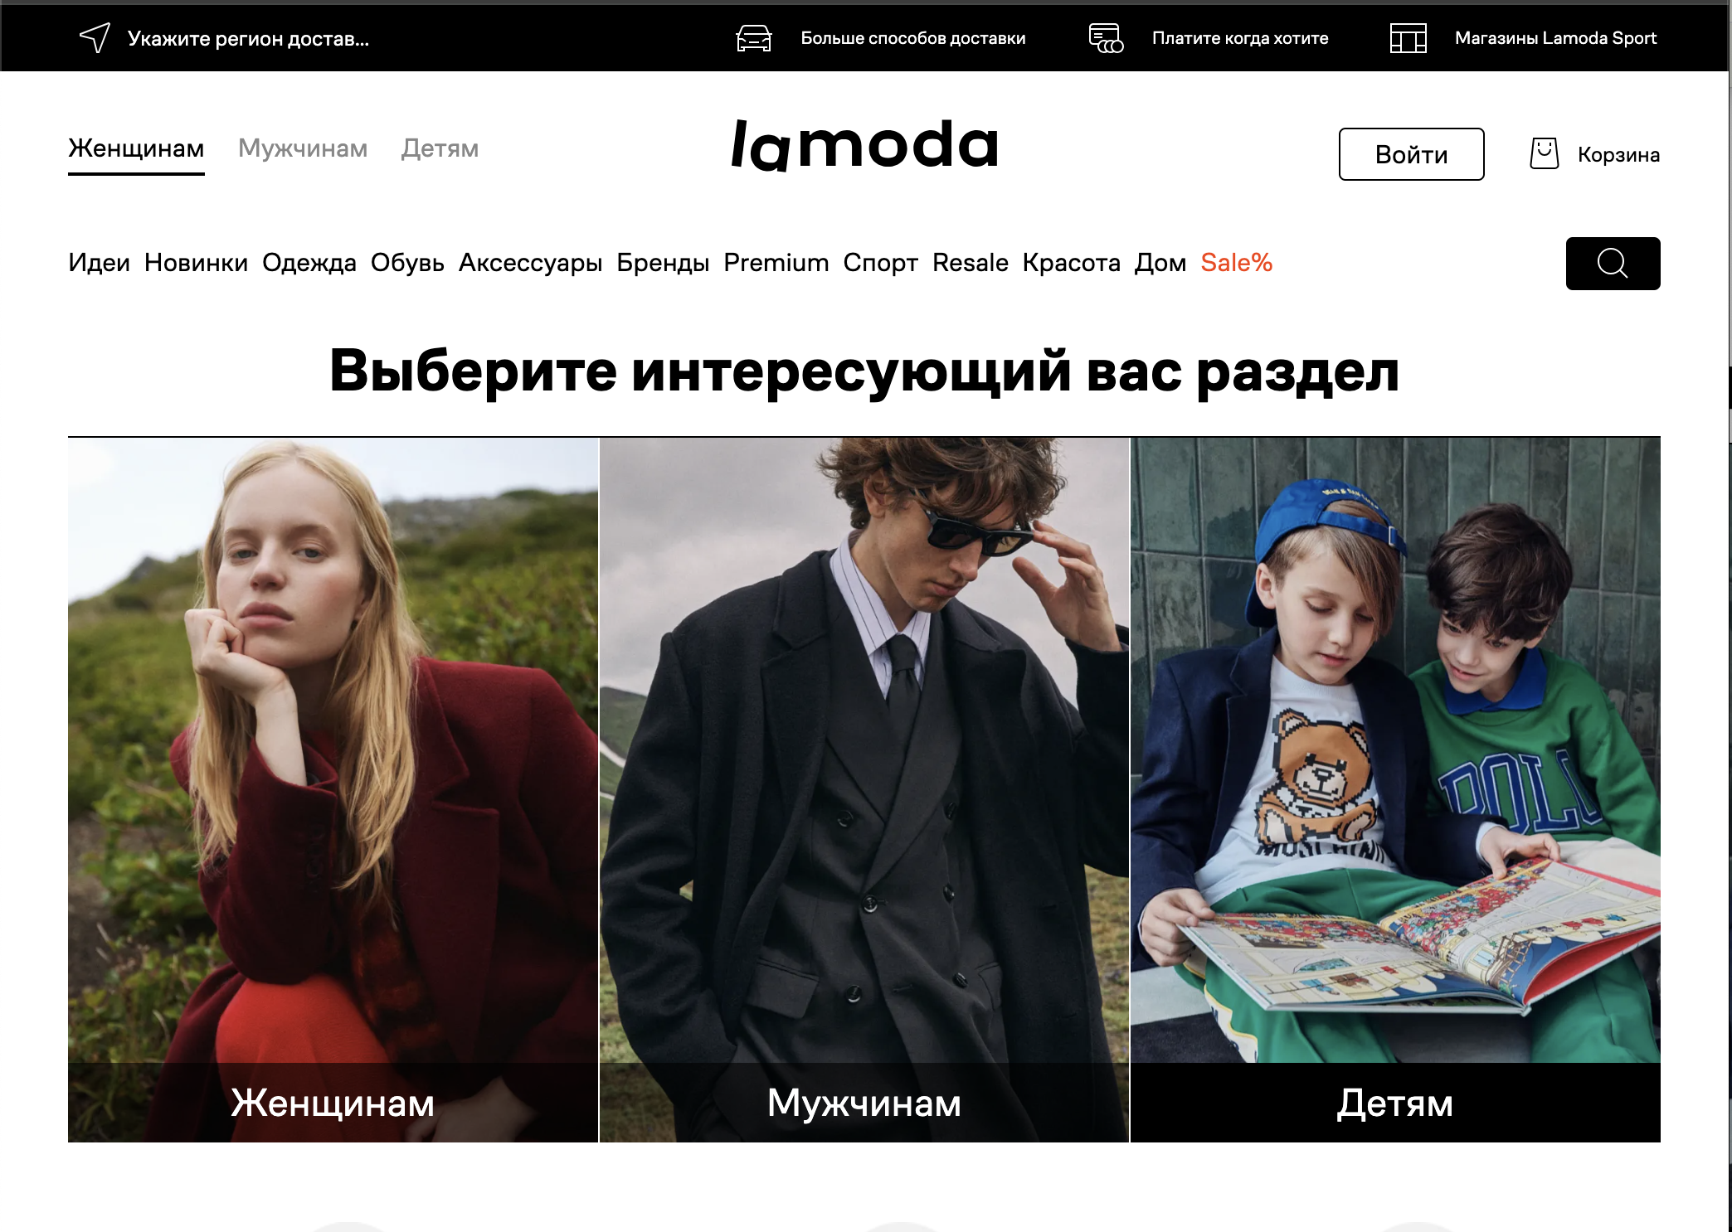Click the Войти login button
Viewport: 1732px width, 1232px height.
point(1411,154)
